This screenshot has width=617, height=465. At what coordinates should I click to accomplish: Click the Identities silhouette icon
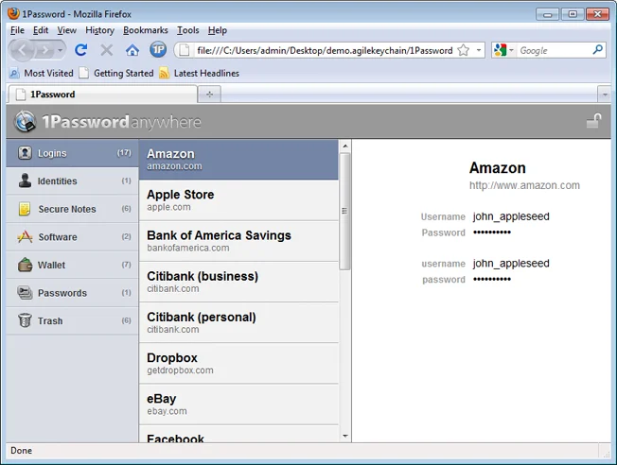pyautogui.click(x=25, y=181)
